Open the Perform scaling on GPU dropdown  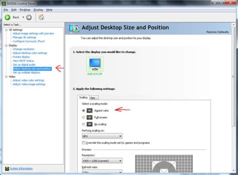(102, 136)
